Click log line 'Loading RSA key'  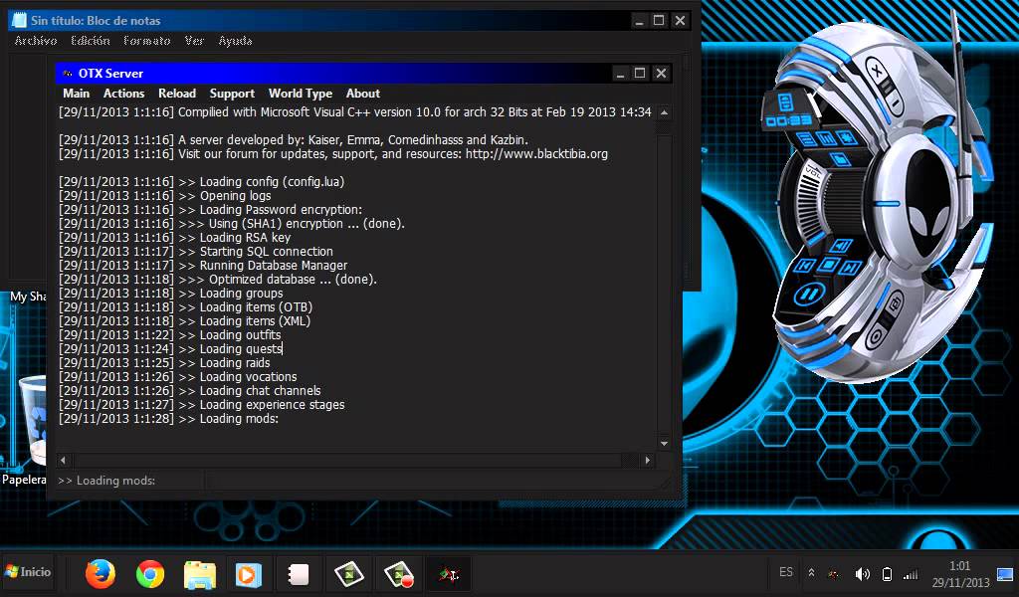point(175,237)
